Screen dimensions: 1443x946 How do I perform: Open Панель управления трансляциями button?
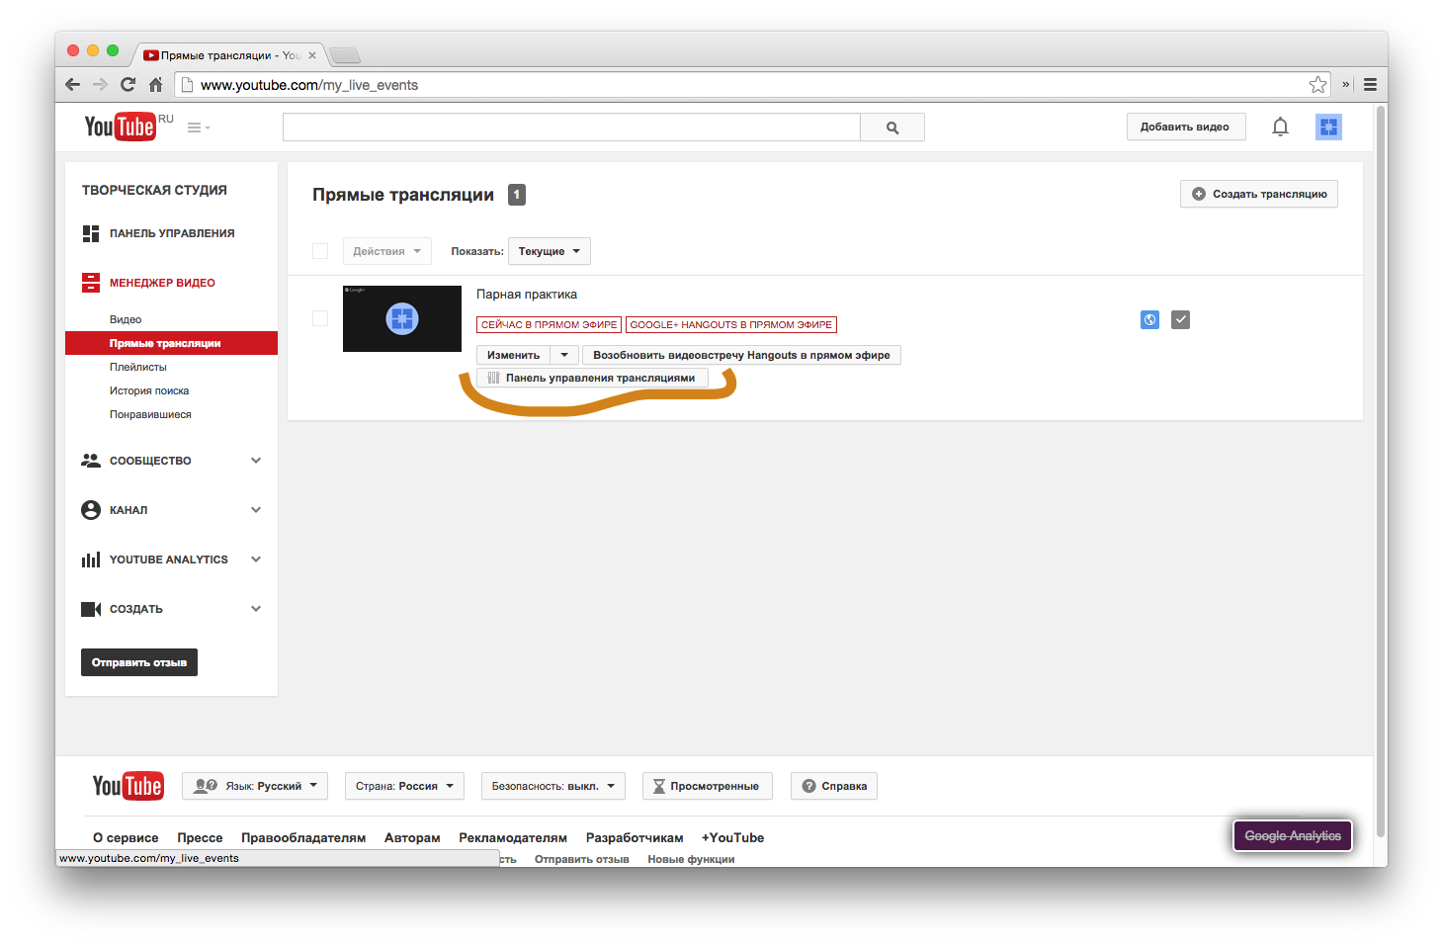tap(592, 378)
